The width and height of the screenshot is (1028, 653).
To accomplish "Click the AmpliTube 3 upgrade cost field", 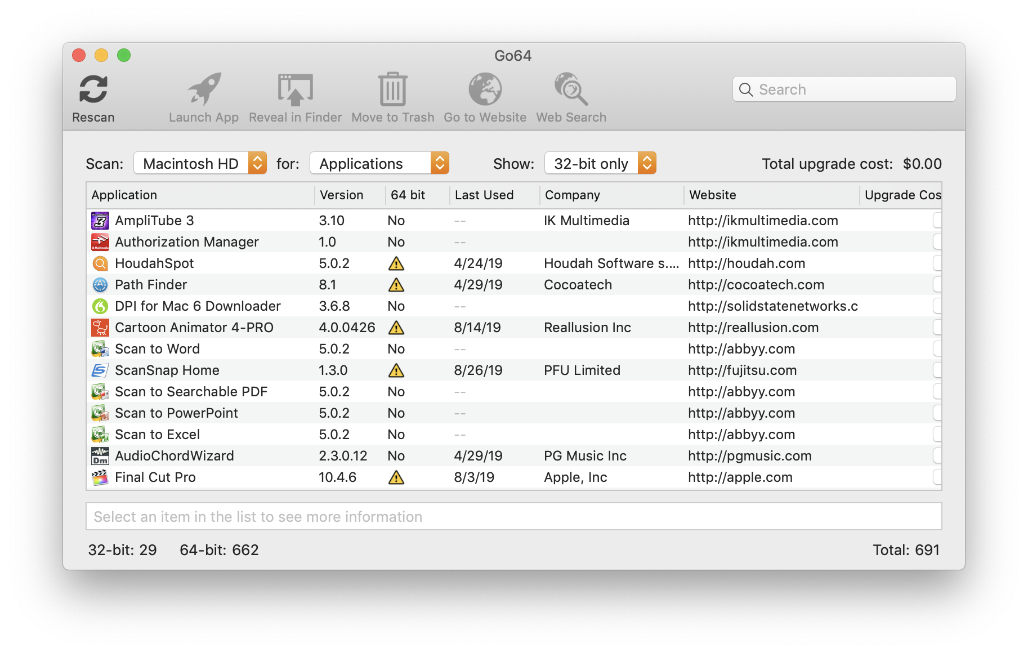I will tap(937, 221).
